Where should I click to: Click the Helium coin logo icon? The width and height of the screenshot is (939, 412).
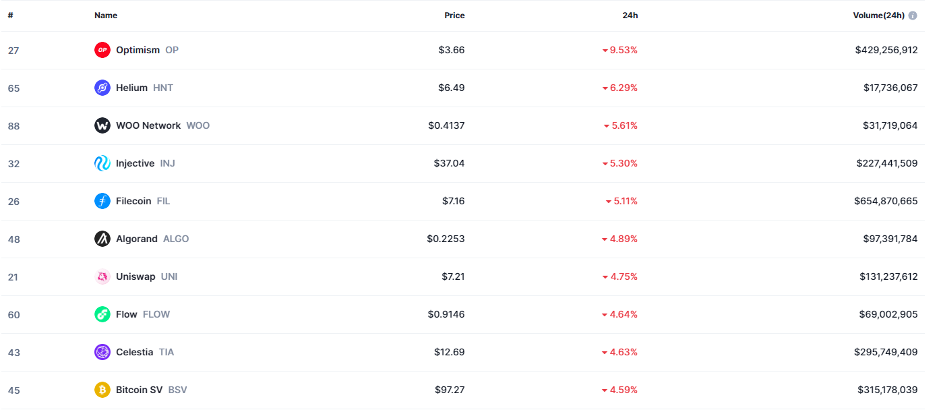coord(102,88)
